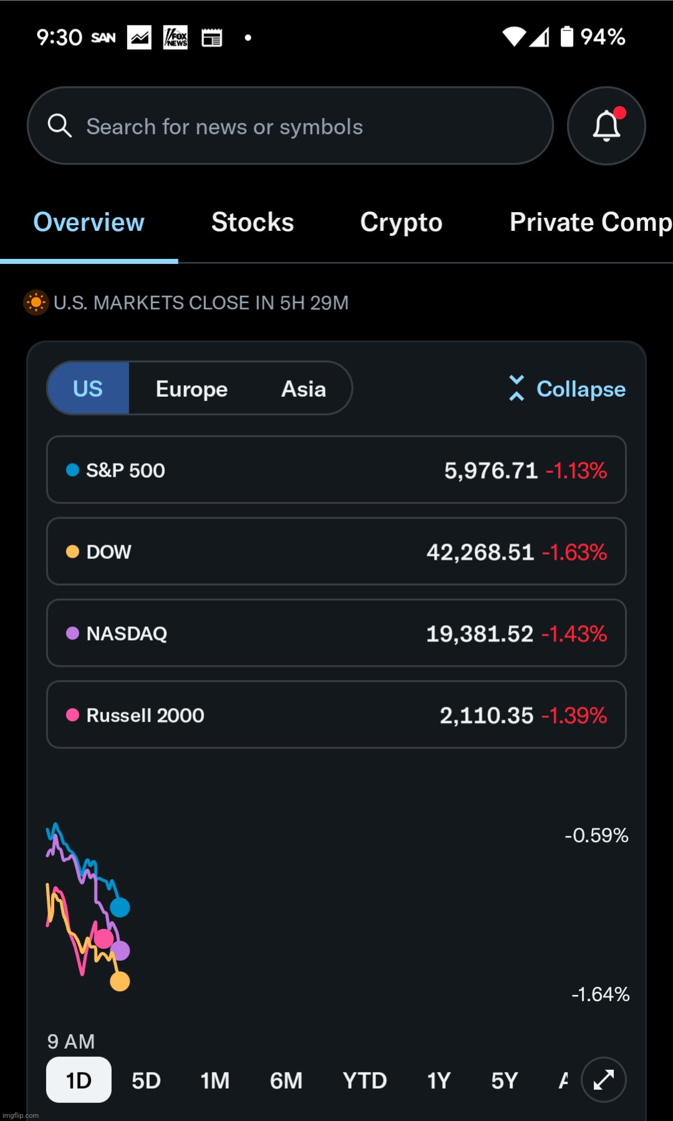Viewport: 673px width, 1121px height.
Task: Tap the Russell 2000 pink dot
Action: (72, 715)
